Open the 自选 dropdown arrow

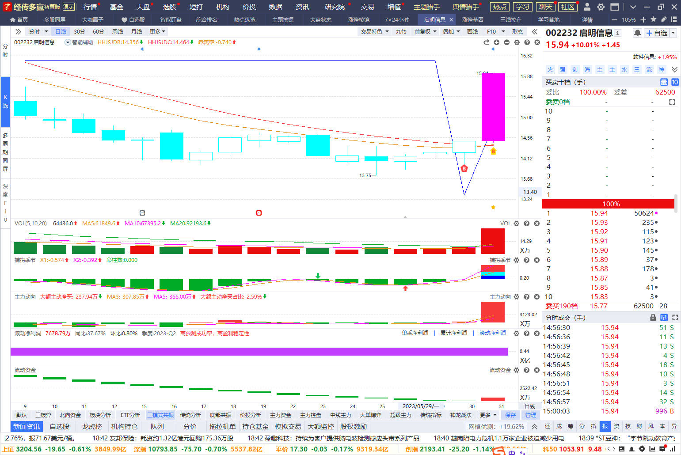673,33
